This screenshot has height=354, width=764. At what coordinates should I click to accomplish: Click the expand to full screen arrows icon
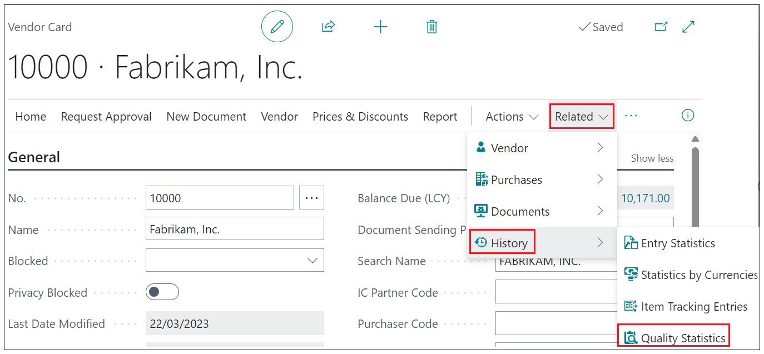pos(688,27)
